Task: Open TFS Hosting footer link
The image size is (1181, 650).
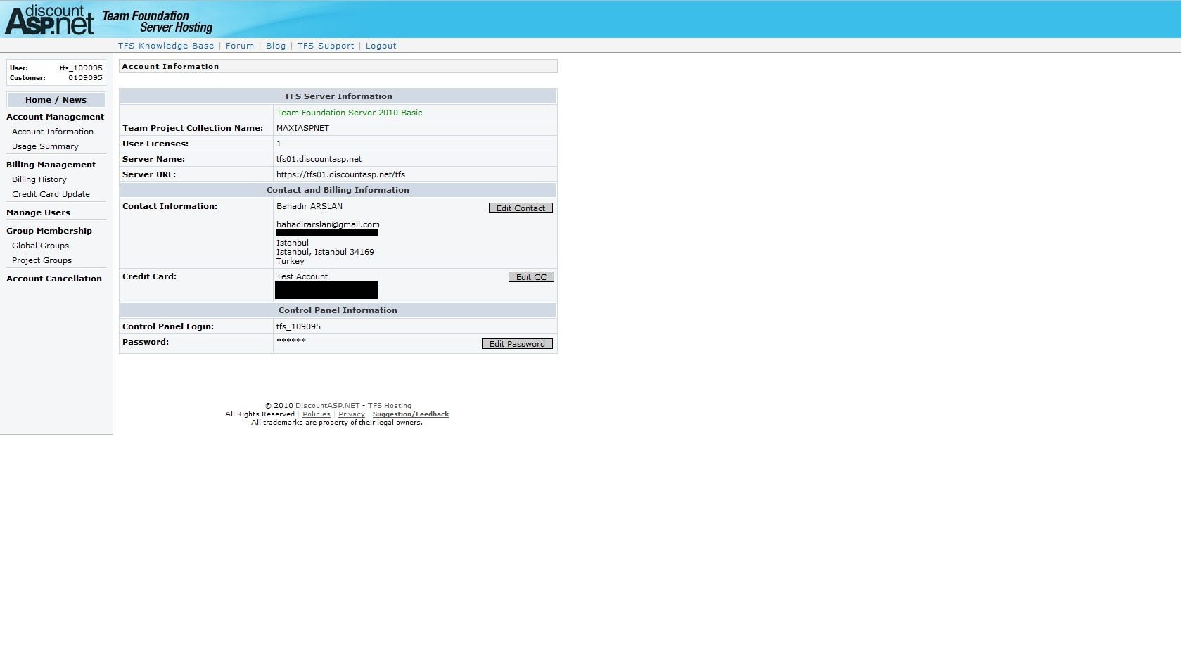Action: coord(390,406)
